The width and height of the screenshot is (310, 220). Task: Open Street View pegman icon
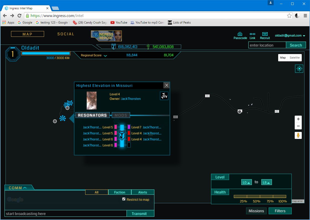[298, 135]
